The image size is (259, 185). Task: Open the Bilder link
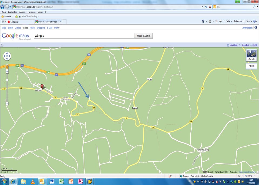pos(11,28)
